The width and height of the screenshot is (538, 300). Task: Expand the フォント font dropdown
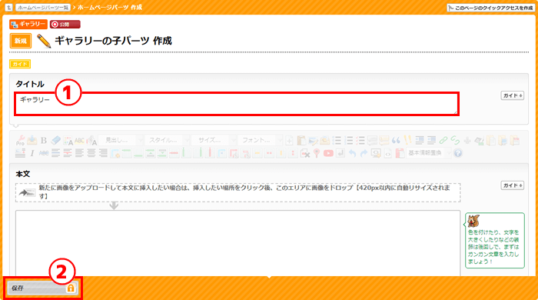tap(261, 140)
